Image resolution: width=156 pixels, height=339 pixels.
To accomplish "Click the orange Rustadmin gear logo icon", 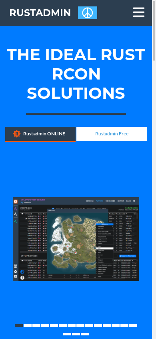I will (17, 134).
